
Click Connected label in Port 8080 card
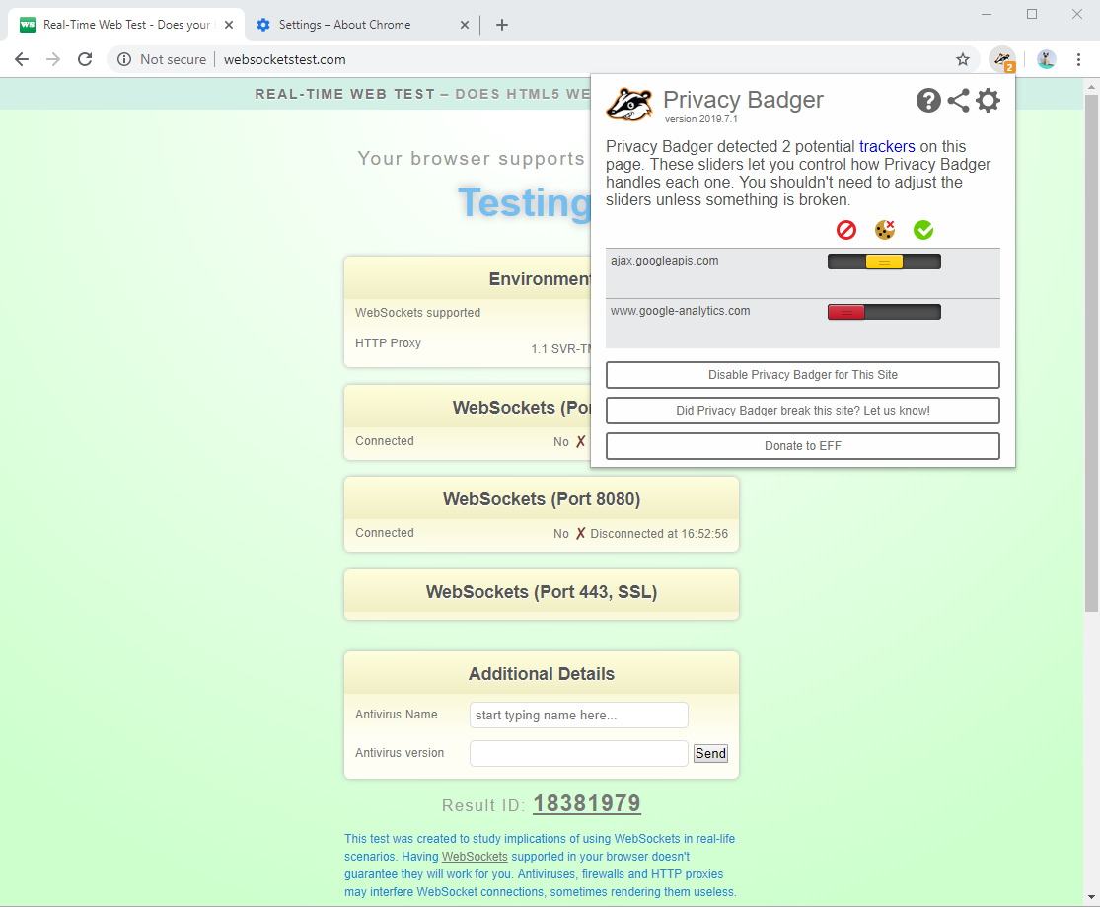pos(385,533)
